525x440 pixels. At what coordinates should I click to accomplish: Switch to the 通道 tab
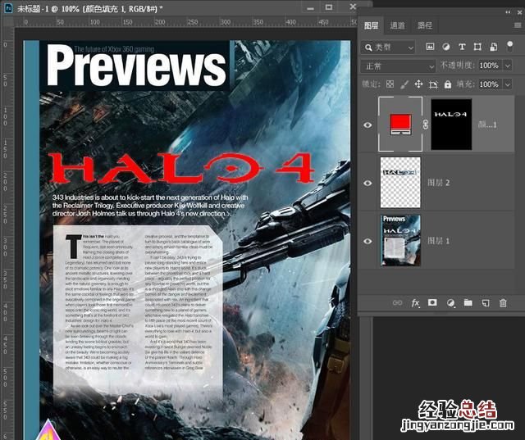pyautogui.click(x=397, y=25)
